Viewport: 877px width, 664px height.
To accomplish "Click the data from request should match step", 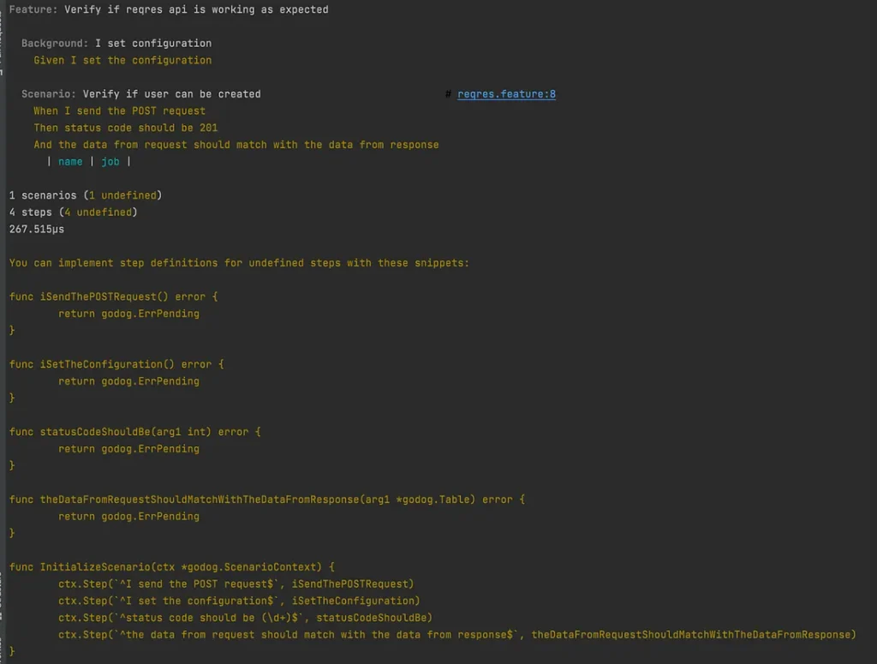I will click(x=236, y=145).
